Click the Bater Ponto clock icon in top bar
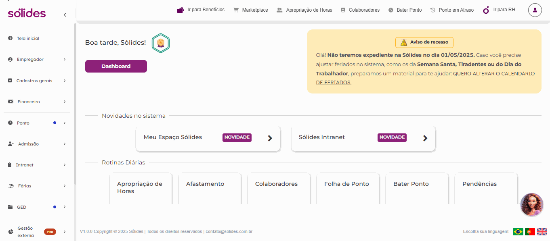Viewport: 550px width, 241px height. (x=391, y=10)
